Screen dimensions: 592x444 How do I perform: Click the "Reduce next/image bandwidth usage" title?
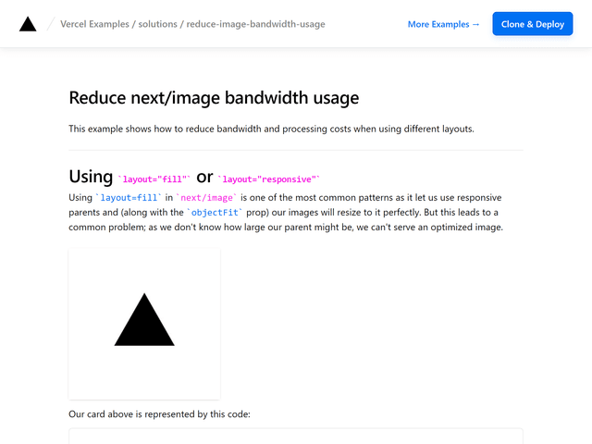[x=214, y=98]
